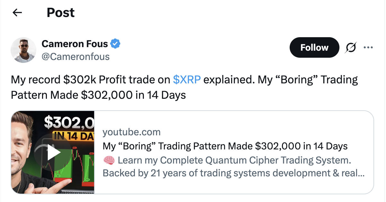Open the Grok slashed-circle icon
Viewport: 386px width, 202px height.
(x=351, y=48)
